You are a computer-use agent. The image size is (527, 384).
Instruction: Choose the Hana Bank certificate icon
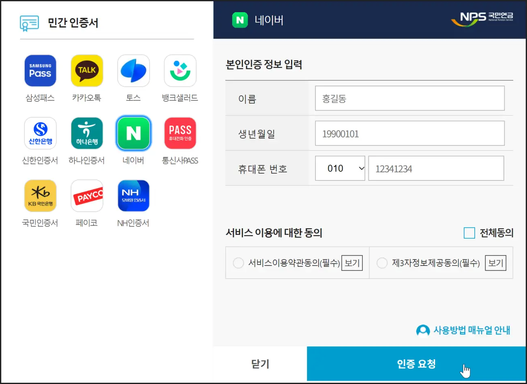tap(87, 133)
